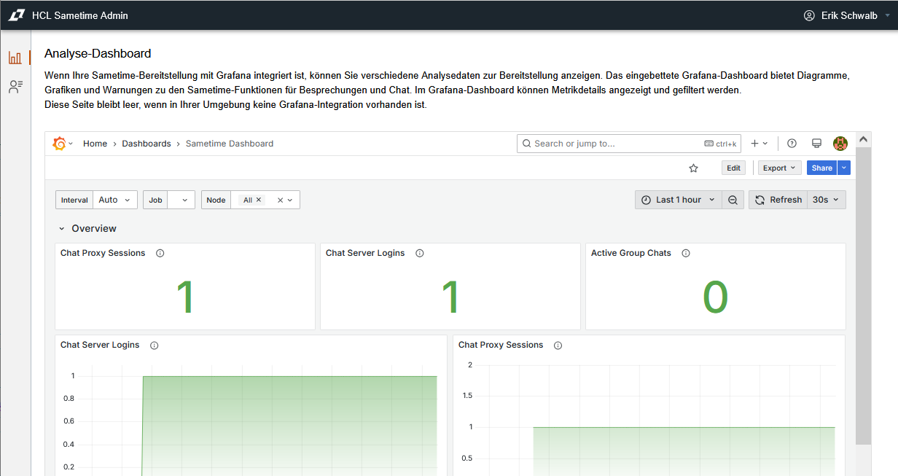This screenshot has height=476, width=898.
Task: Open the 30s refresh interval dropdown
Action: point(826,200)
